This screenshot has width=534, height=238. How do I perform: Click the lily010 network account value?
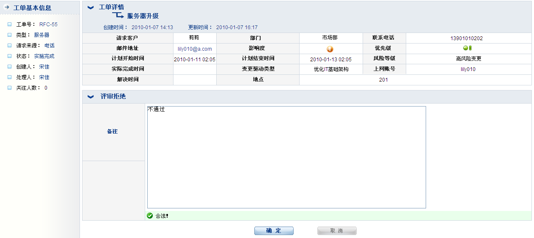pos(468,69)
